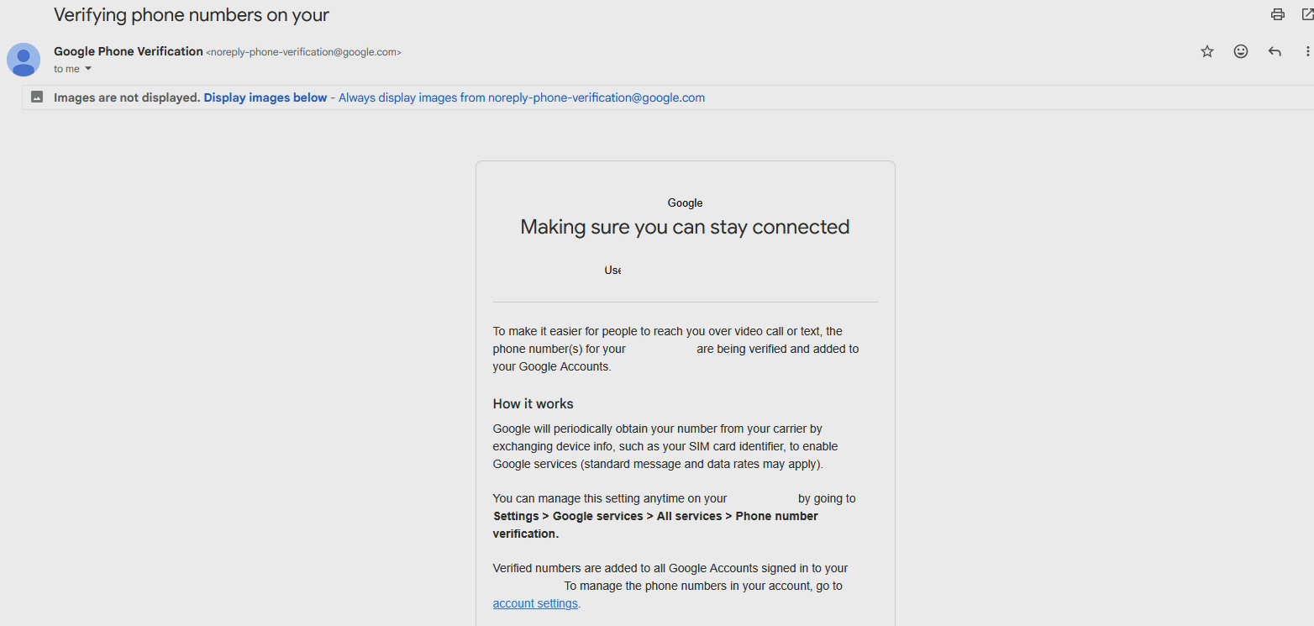Click the sender's profile avatar
The image size is (1314, 626).
[x=24, y=60]
